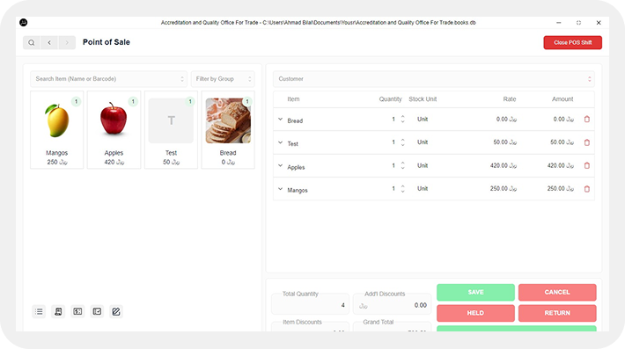The image size is (625, 349).
Task: Click the Item Discounts field
Action: click(x=310, y=327)
